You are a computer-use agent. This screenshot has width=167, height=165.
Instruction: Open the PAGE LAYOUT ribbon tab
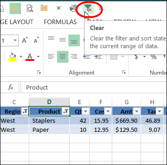[17, 22]
